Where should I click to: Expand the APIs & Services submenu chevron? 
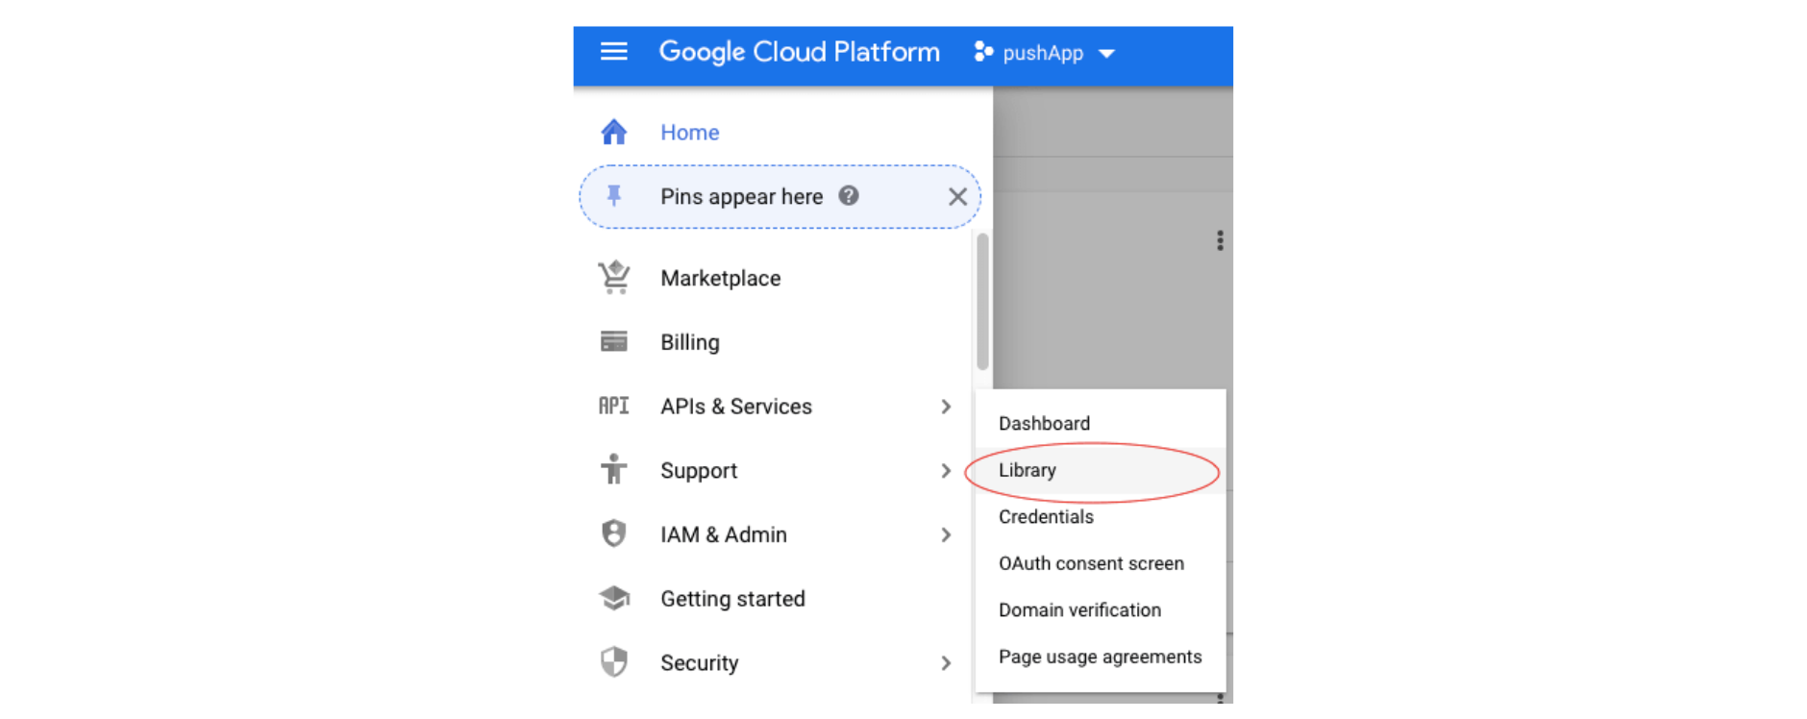[946, 407]
